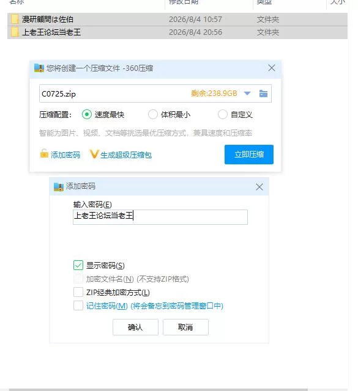Click date 2026/8/4 10:57 cell
This screenshot has width=358, height=391.
[195, 20]
